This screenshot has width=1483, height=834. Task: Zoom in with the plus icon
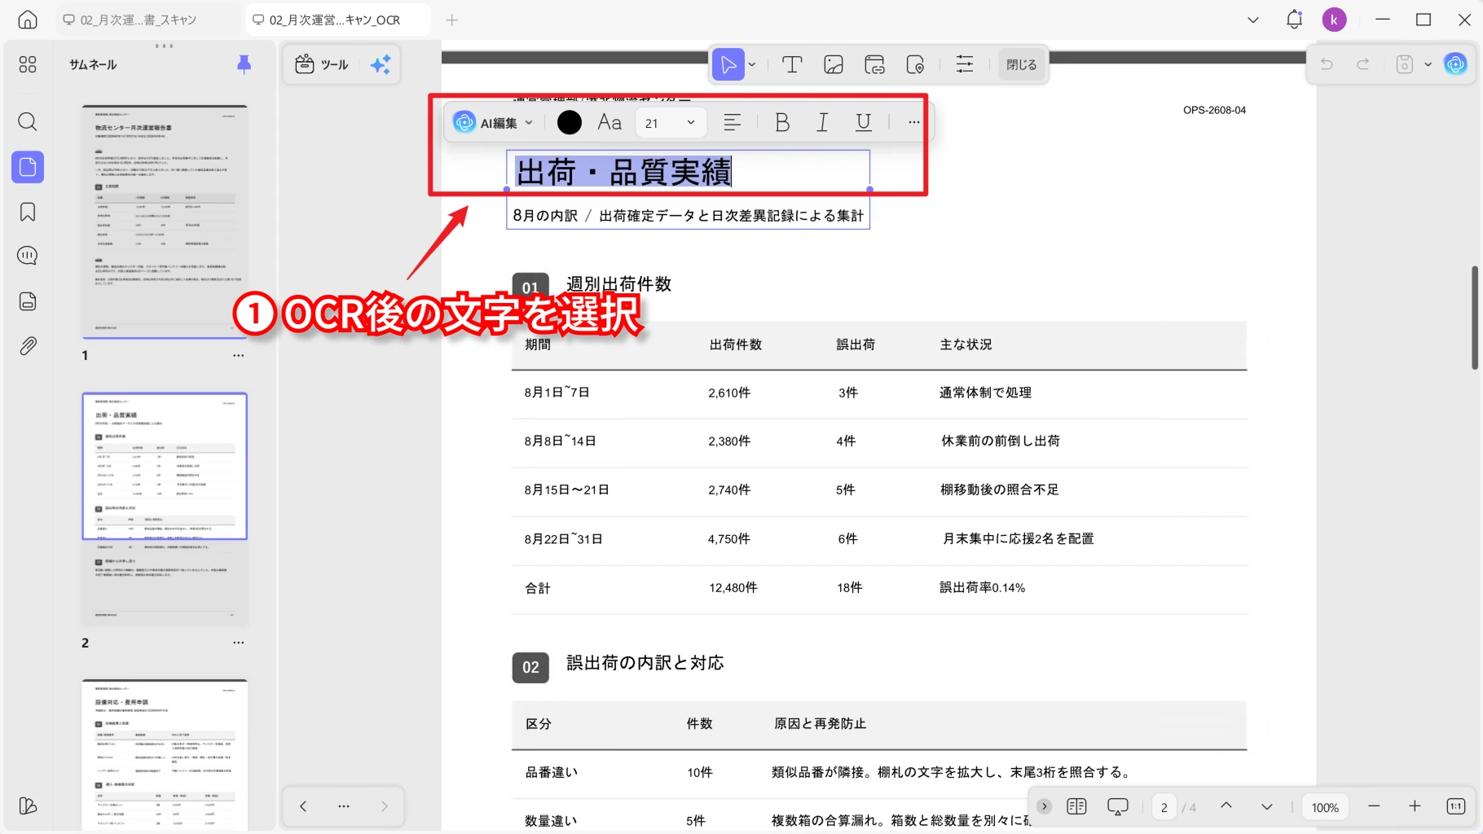pos(1415,806)
